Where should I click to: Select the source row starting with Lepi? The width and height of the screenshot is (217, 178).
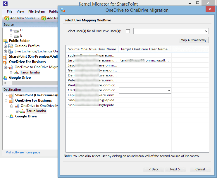point(92,95)
